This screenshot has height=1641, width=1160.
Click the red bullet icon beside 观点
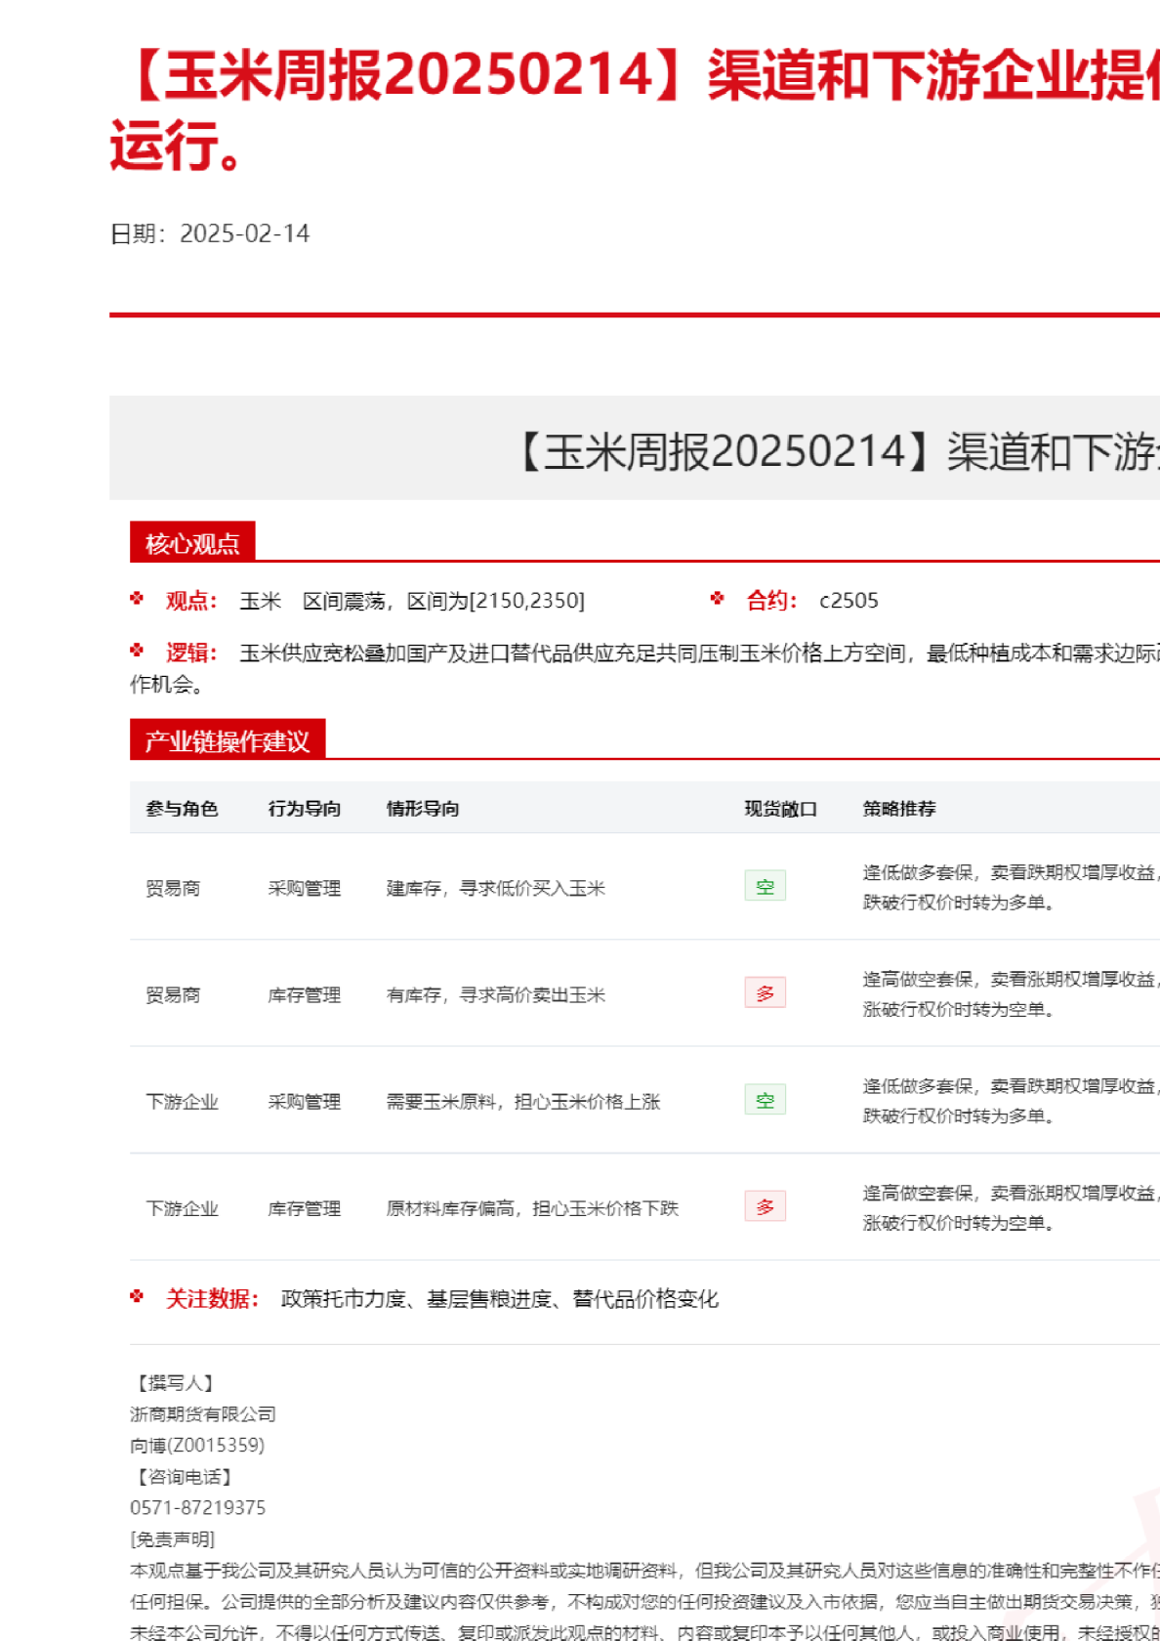[x=137, y=599]
